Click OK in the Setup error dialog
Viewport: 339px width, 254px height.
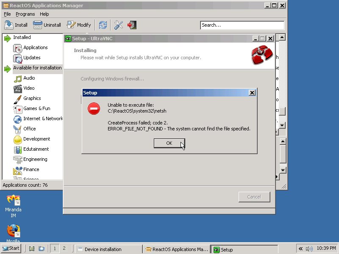[x=169, y=143]
